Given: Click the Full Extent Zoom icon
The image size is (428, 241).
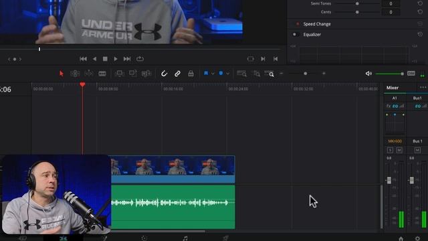Looking at the screenshot, I should (x=241, y=74).
